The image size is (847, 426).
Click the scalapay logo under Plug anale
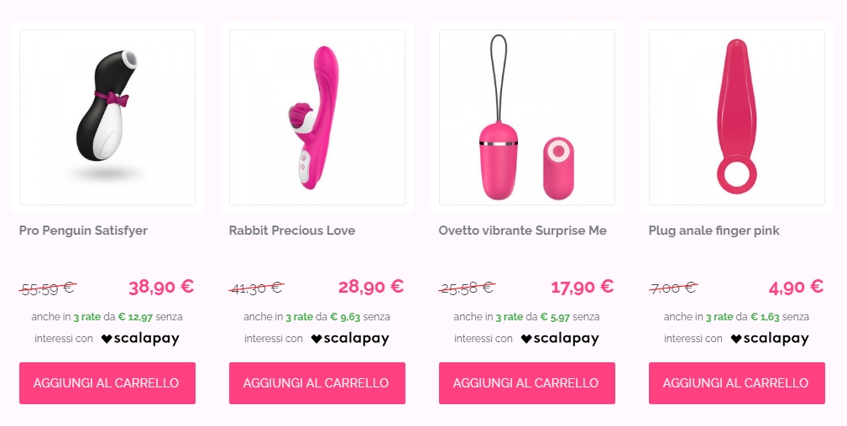point(770,339)
